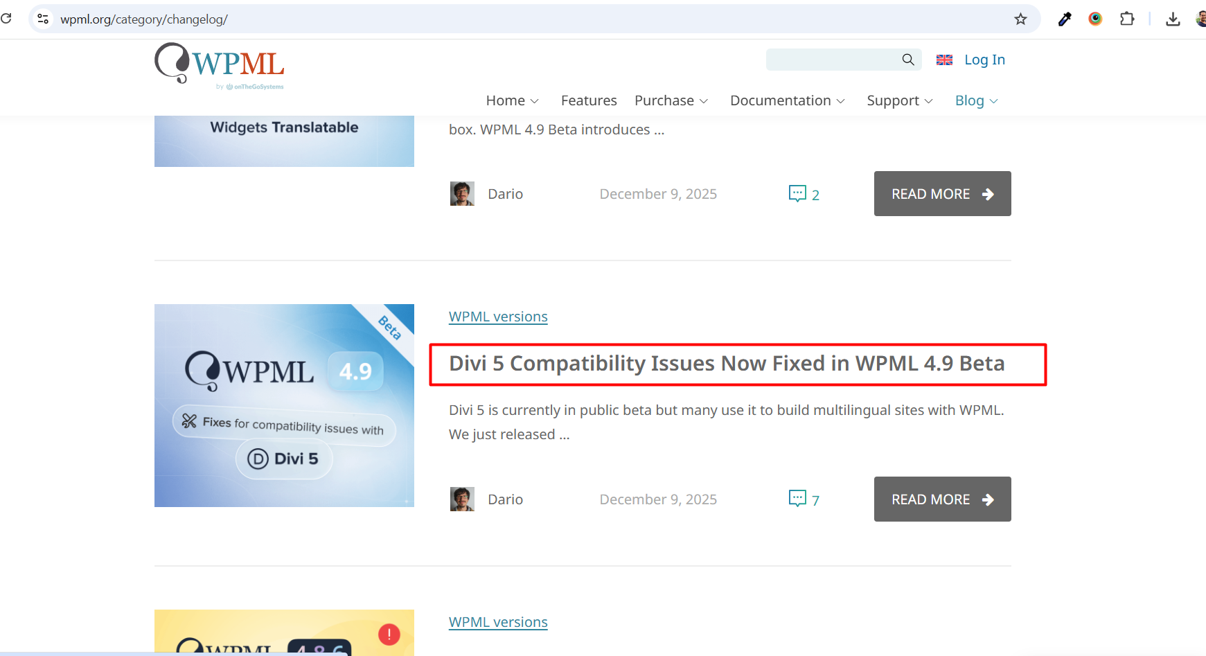The width and height of the screenshot is (1206, 656).
Task: Click author name Dario on Widgets post
Action: click(505, 194)
